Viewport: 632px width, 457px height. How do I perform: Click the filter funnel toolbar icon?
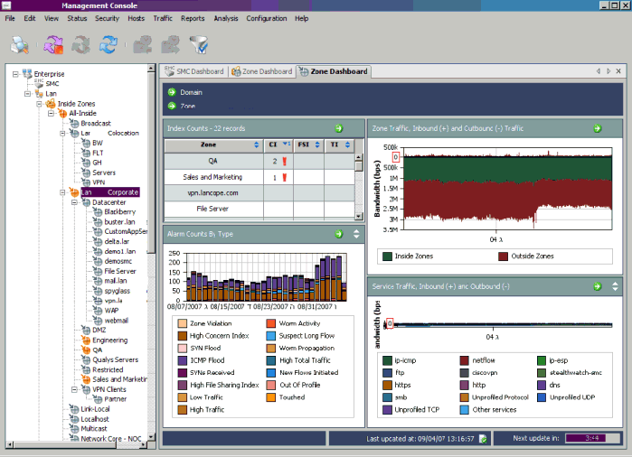click(x=199, y=44)
